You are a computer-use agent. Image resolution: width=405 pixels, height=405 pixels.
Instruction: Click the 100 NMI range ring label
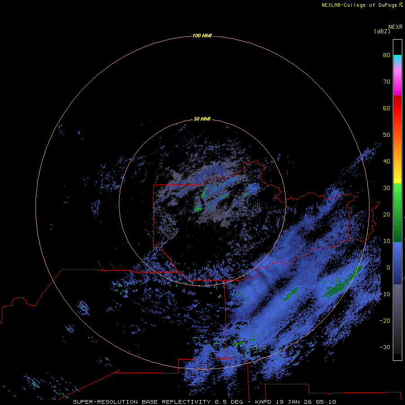[x=202, y=36]
